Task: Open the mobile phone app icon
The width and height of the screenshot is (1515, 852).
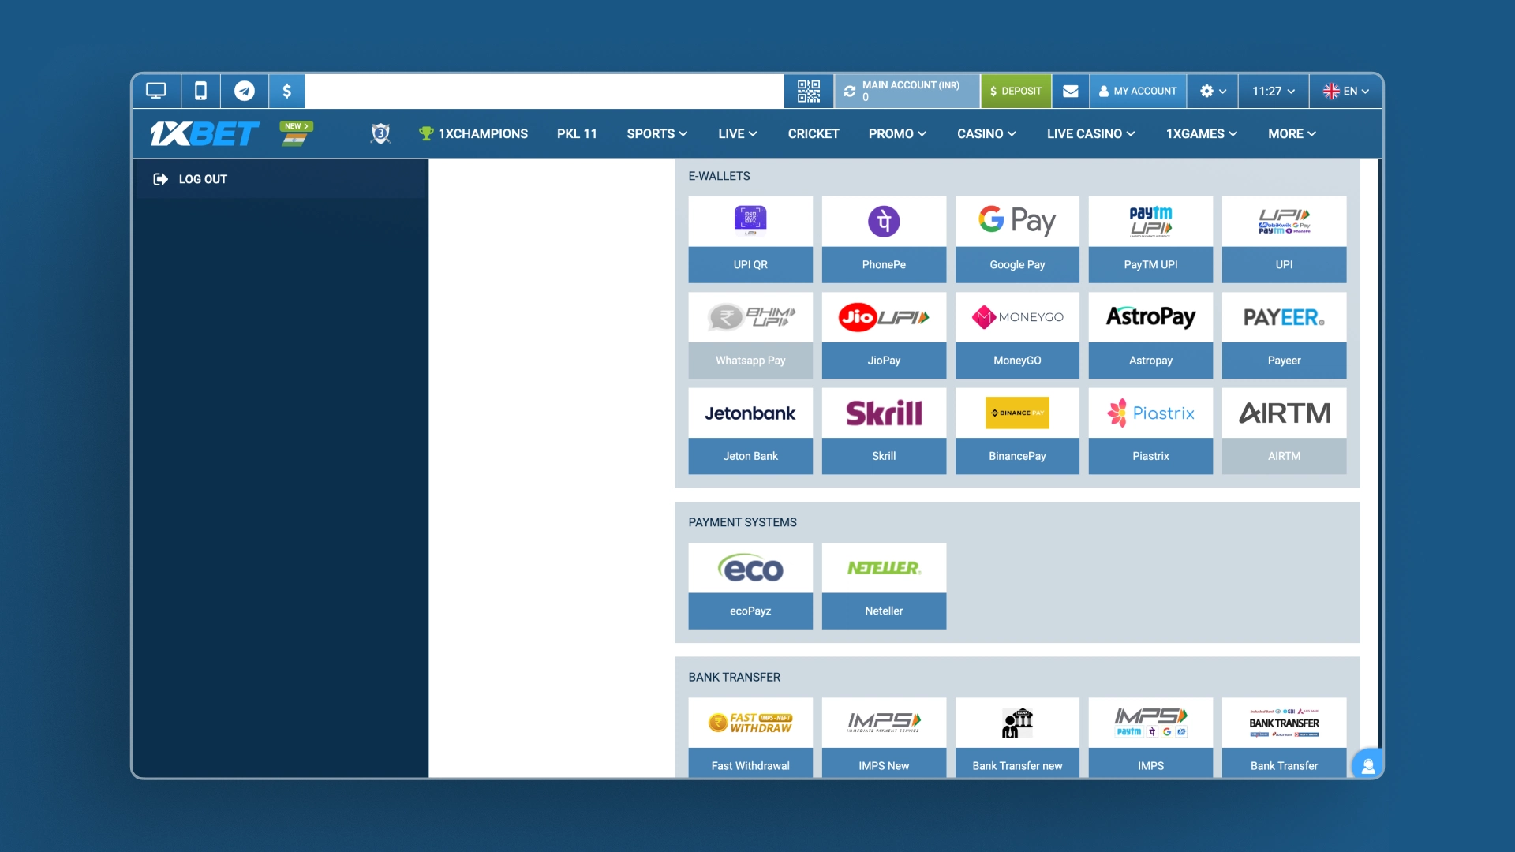Action: (200, 92)
